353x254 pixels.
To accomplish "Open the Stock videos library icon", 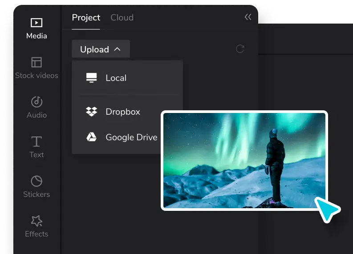I will point(37,62).
